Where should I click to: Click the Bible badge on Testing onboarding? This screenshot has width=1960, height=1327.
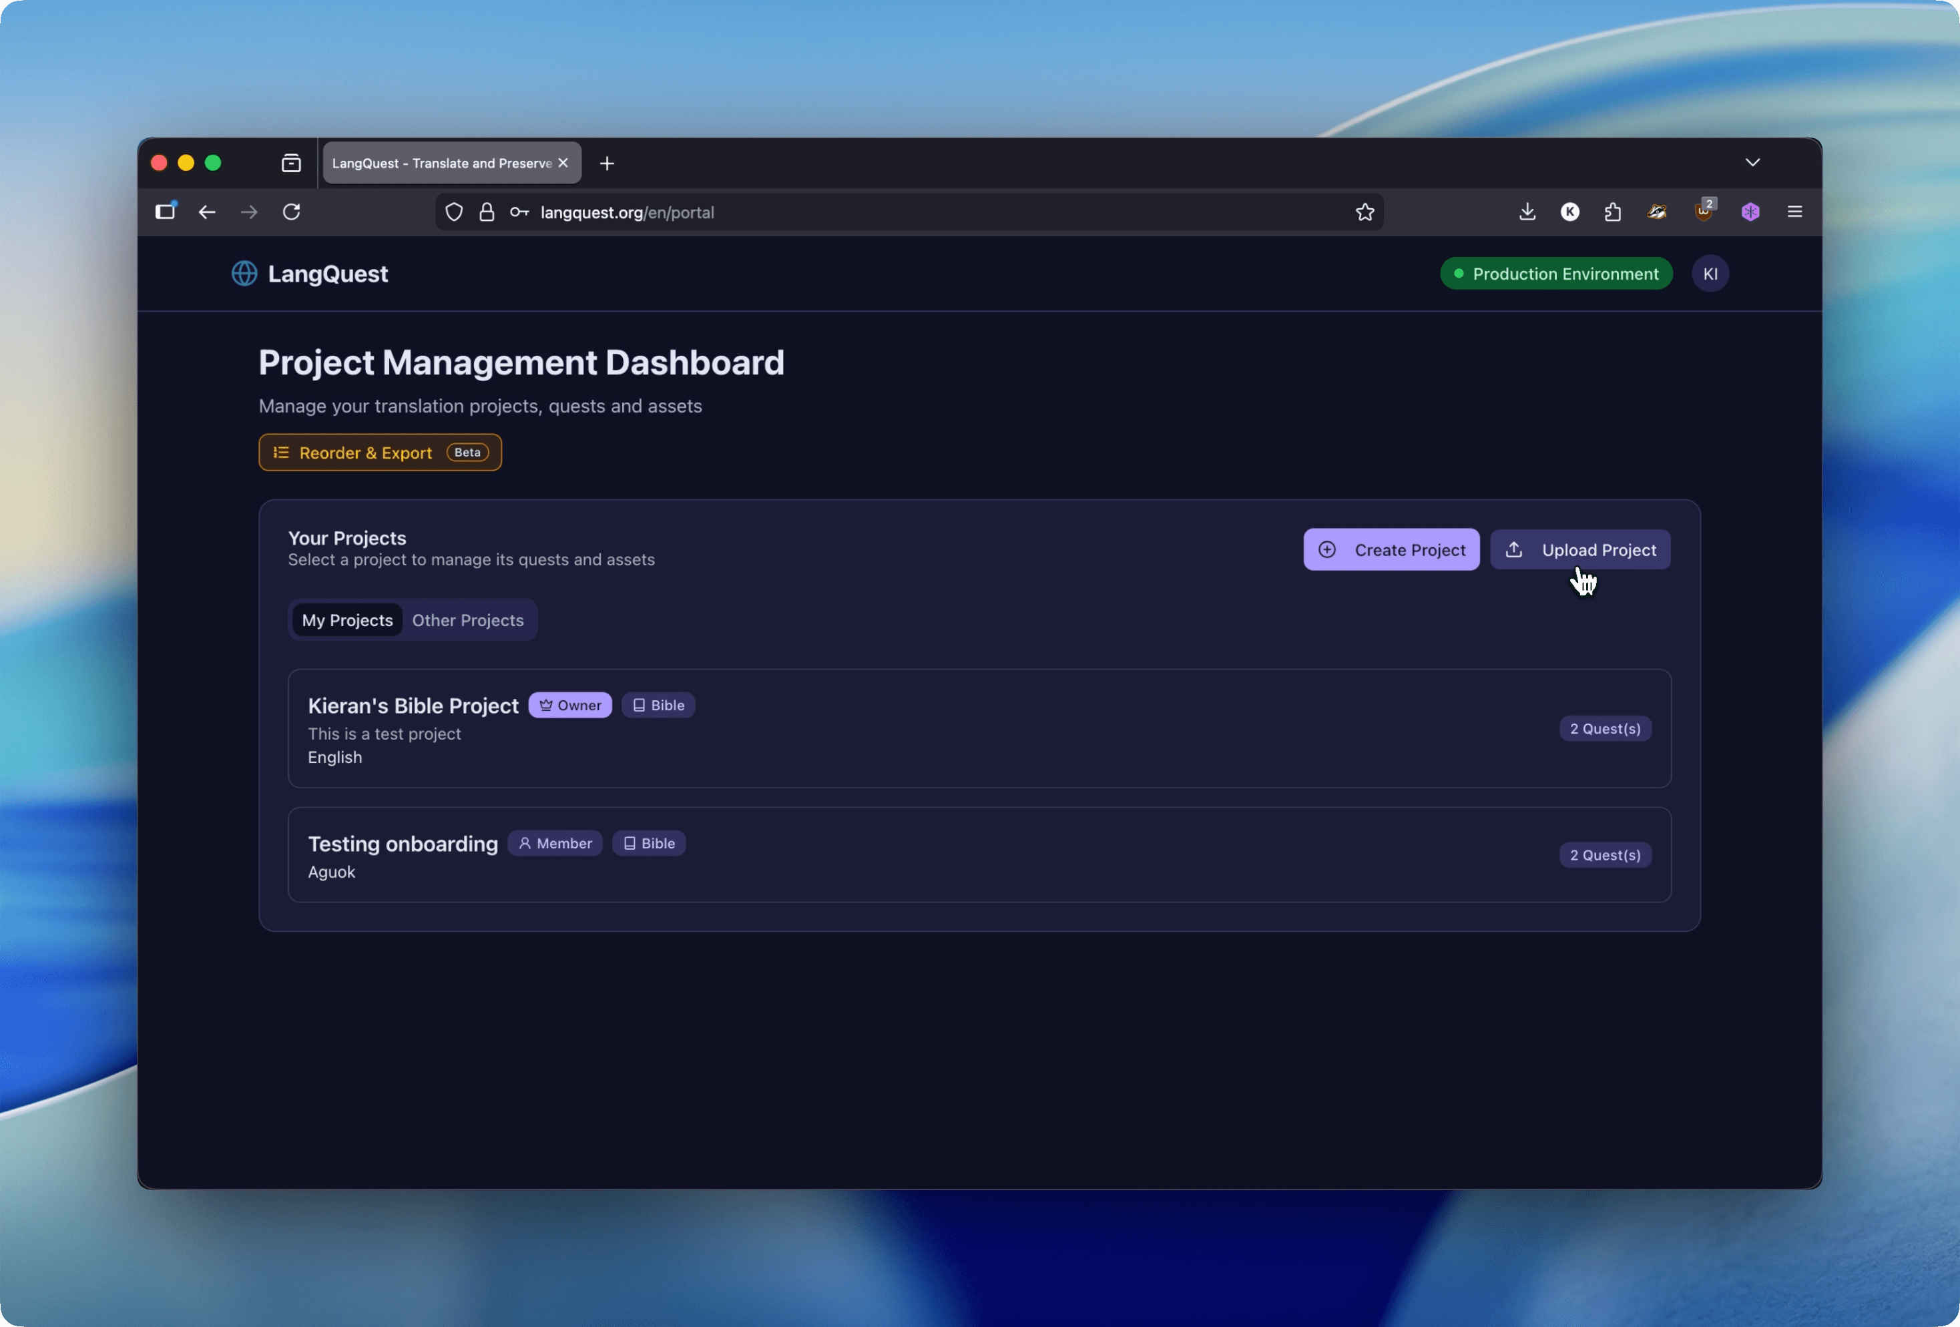[649, 844]
